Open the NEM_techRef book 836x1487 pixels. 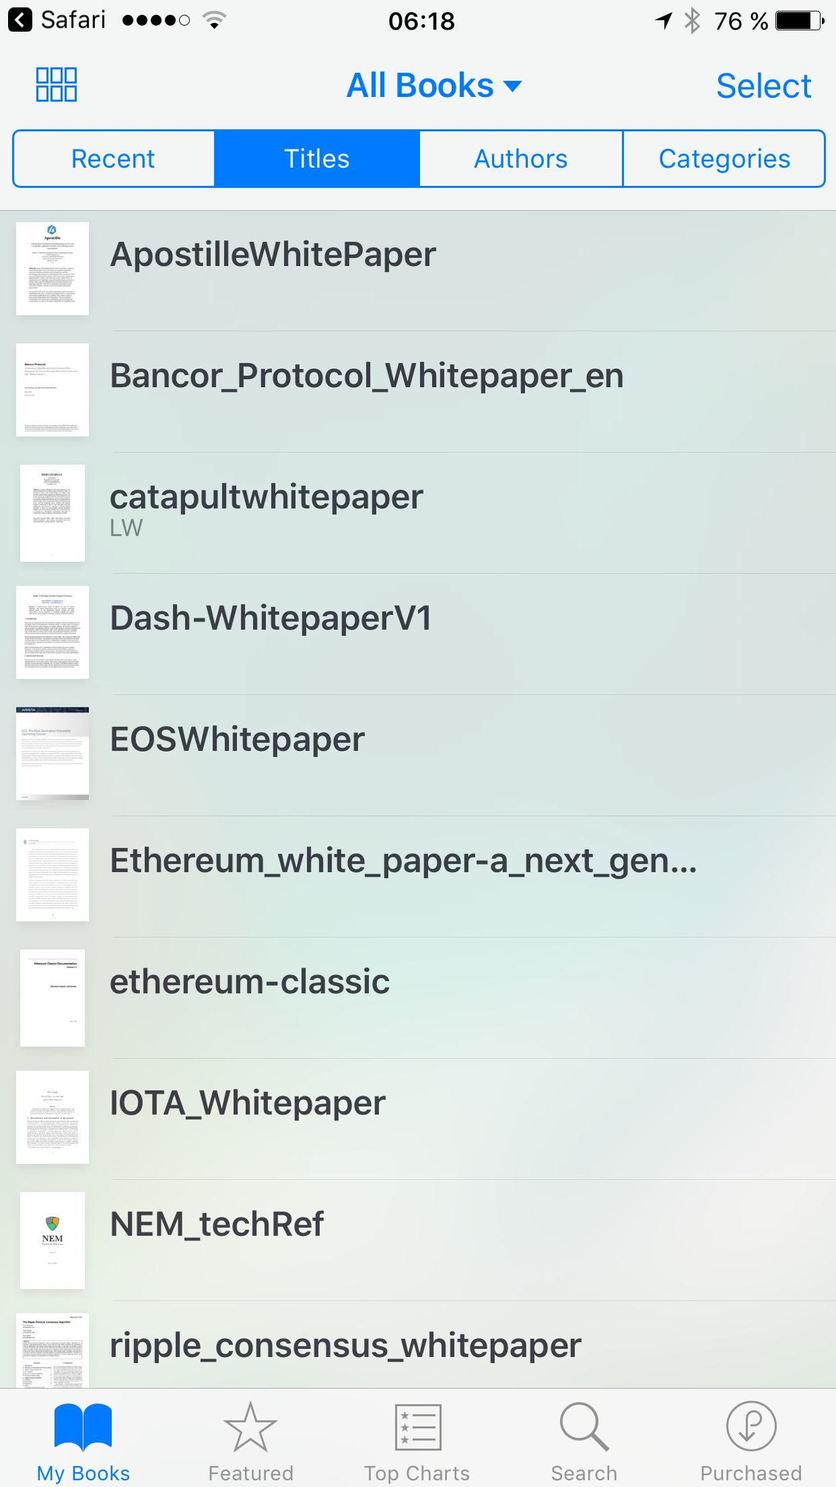418,1240
